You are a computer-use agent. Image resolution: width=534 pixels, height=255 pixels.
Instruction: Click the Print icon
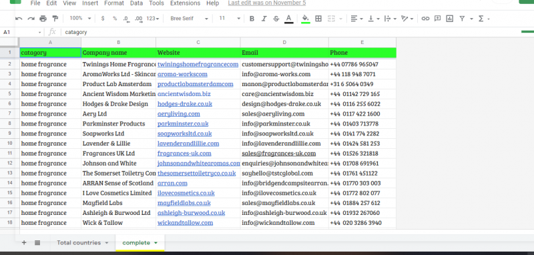(x=43, y=19)
